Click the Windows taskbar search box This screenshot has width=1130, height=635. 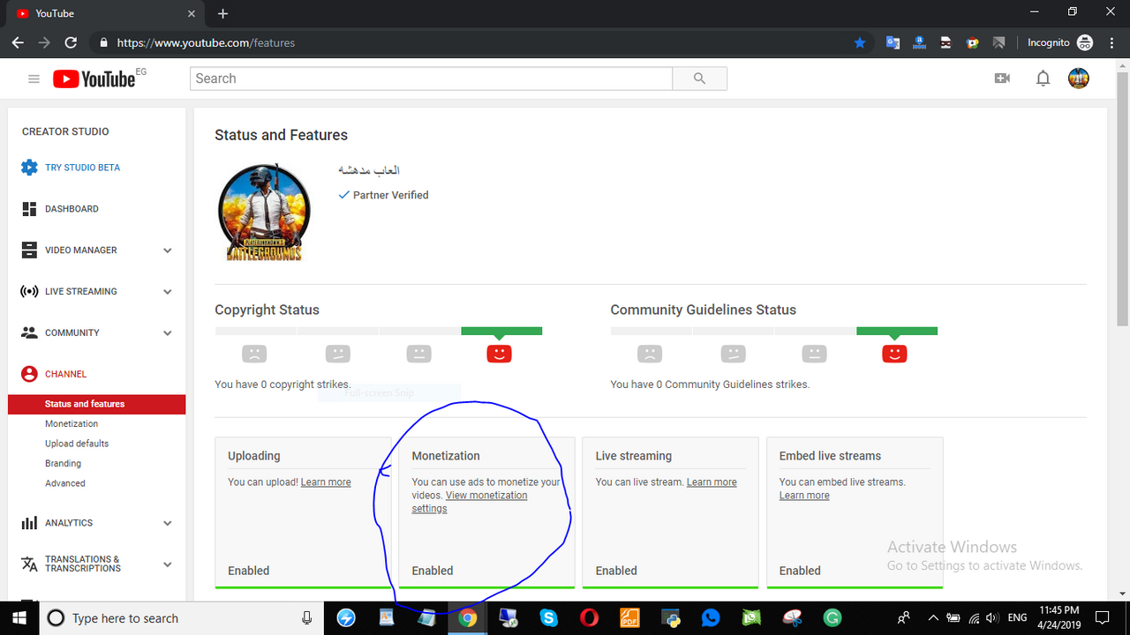[181, 618]
